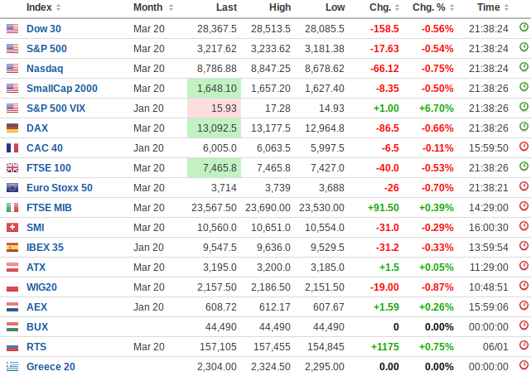Click the red clock icon for Euro Stoxx 50
531x376 pixels.
524,186
